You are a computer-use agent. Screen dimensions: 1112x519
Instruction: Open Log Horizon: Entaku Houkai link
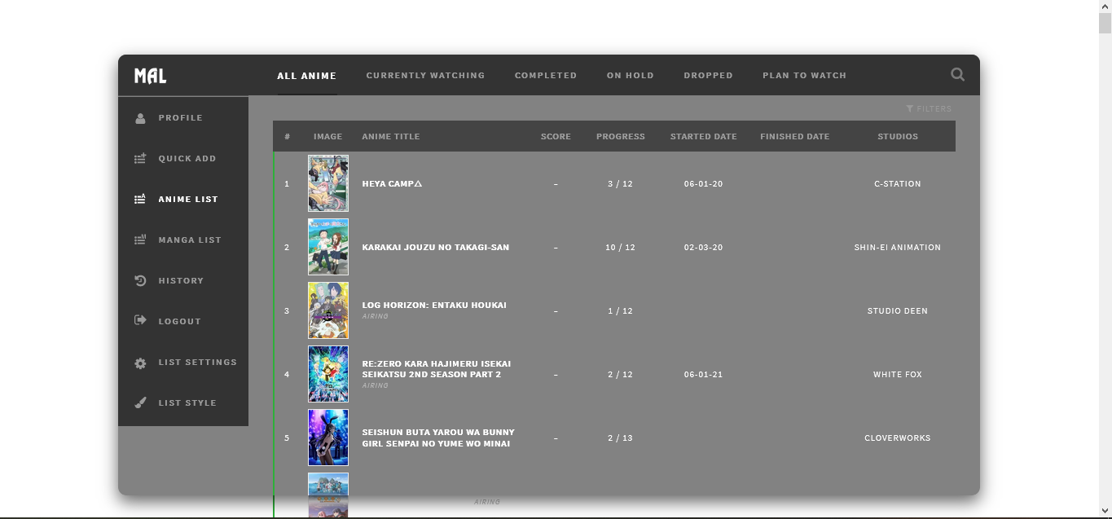pyautogui.click(x=434, y=306)
